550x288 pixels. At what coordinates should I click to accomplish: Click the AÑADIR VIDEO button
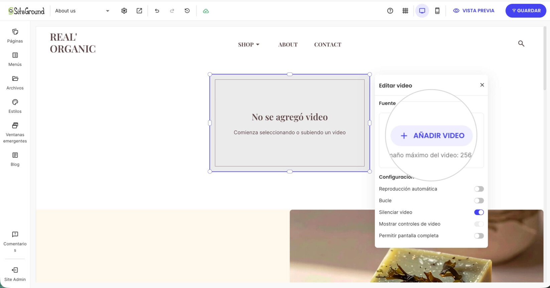(431, 135)
